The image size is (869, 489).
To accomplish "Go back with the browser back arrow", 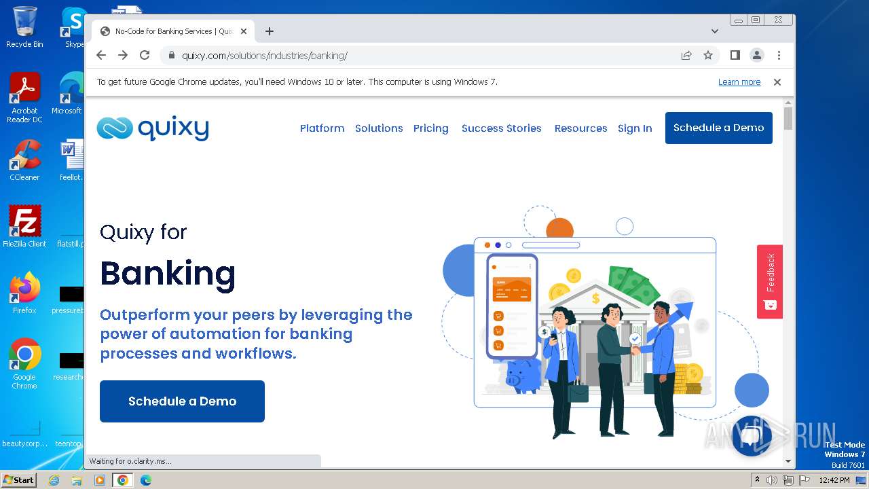I will (x=101, y=55).
